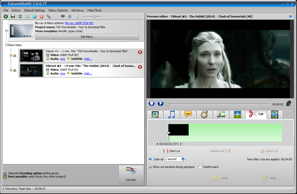Toggle Show cut sections during playback

click(x=150, y=167)
